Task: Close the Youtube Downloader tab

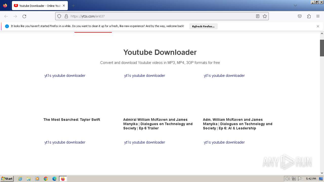Action: [64, 6]
